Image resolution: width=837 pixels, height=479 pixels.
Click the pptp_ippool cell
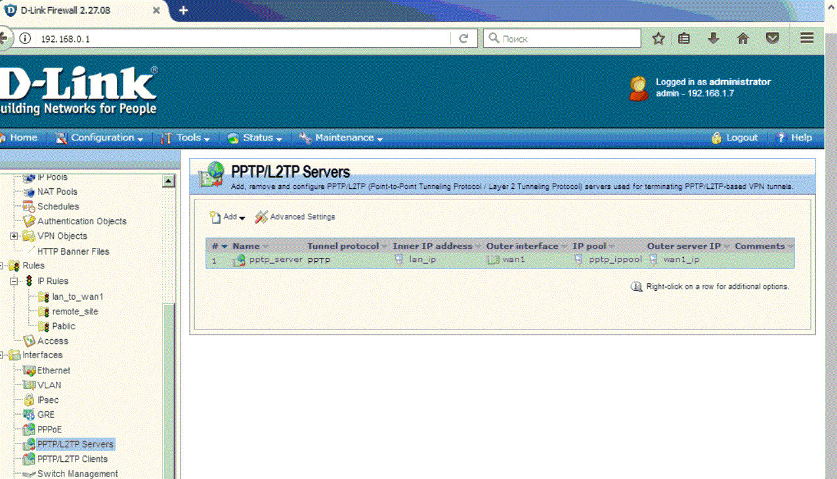615,260
